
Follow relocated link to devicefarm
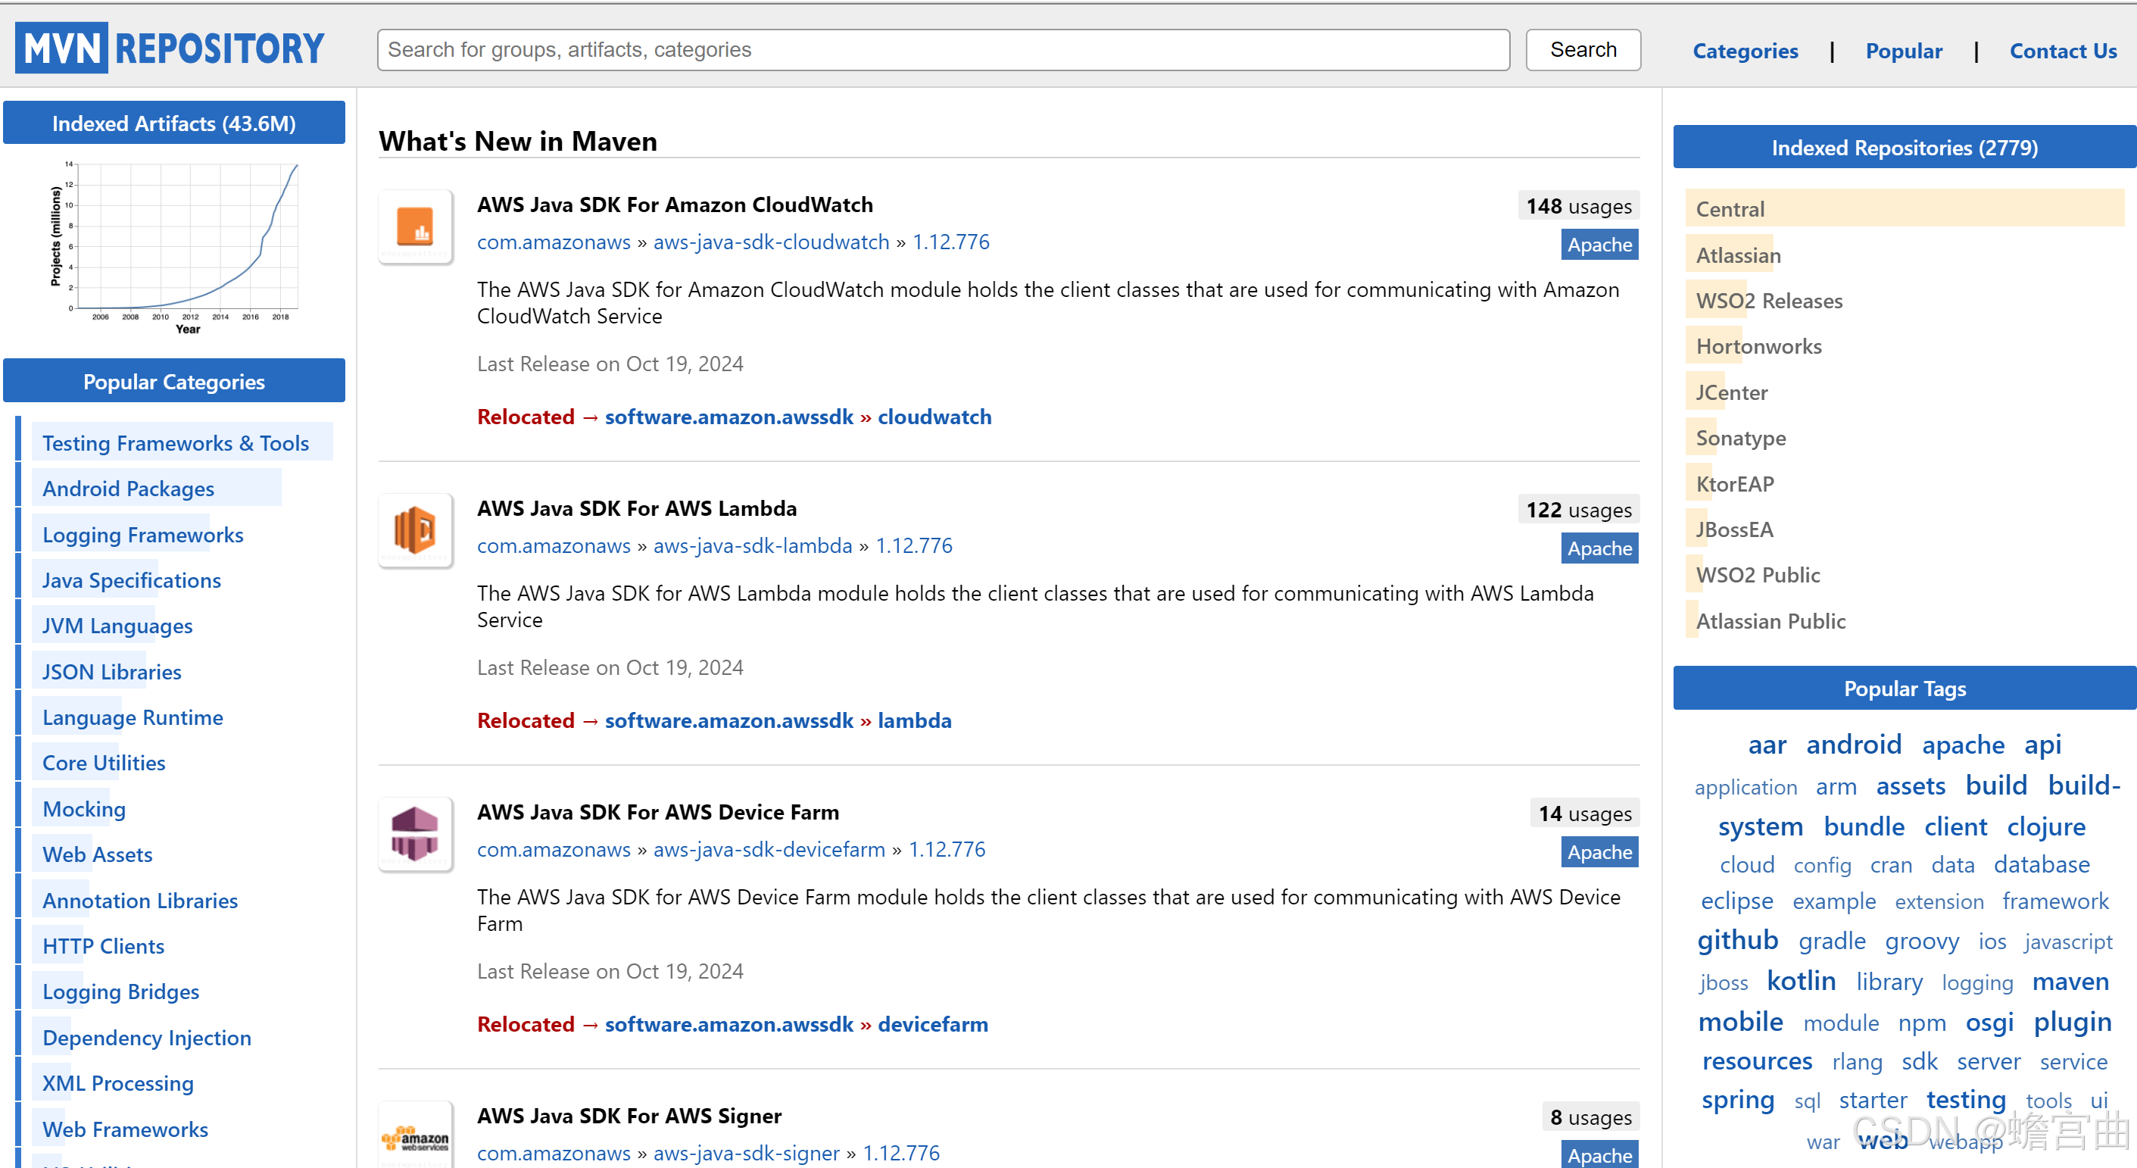[x=932, y=1023]
